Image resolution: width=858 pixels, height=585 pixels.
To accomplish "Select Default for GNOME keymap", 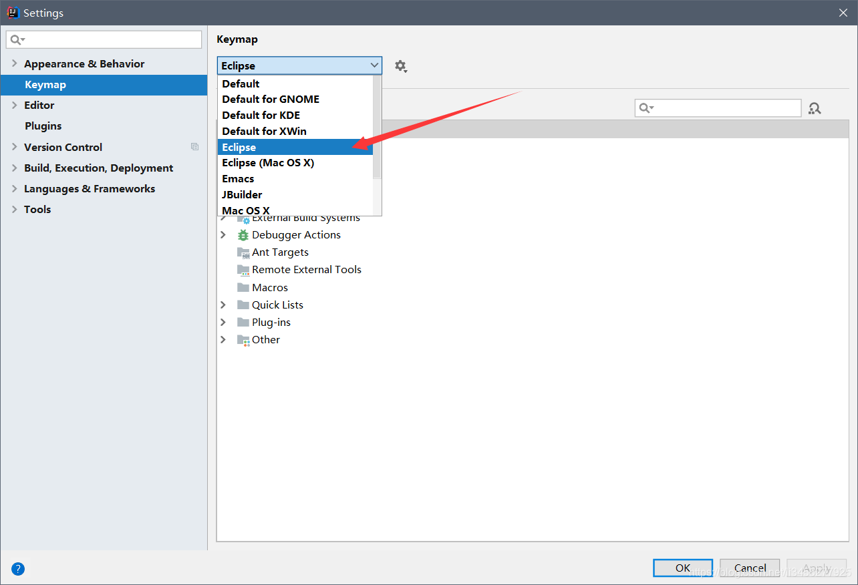I will [295, 99].
